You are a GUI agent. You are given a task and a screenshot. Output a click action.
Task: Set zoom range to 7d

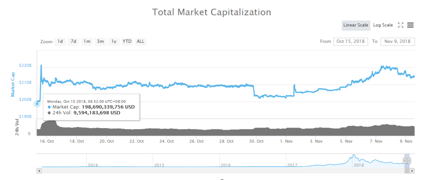tap(73, 41)
